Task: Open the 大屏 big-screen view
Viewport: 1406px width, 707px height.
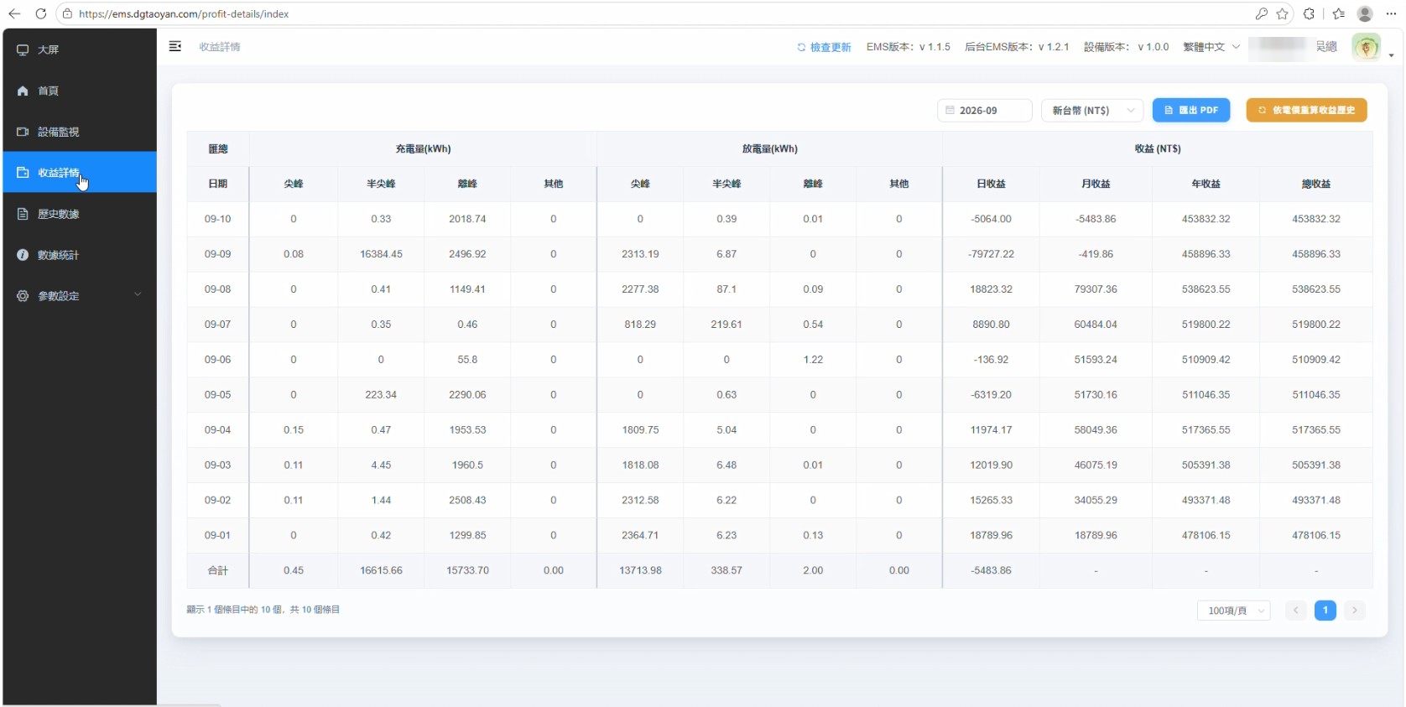Action: coord(80,49)
